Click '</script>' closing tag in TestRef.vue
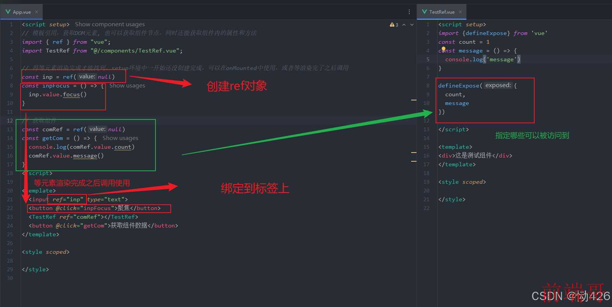 coord(453,129)
